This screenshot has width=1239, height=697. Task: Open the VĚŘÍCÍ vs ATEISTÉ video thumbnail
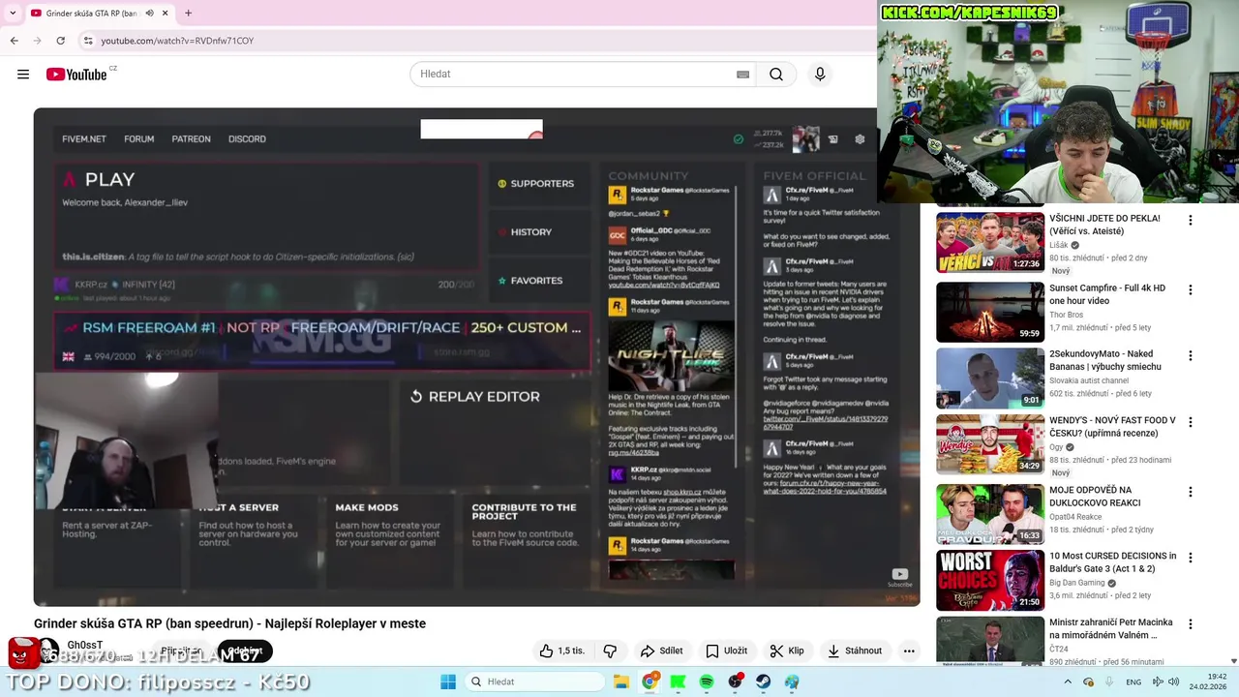[990, 243]
